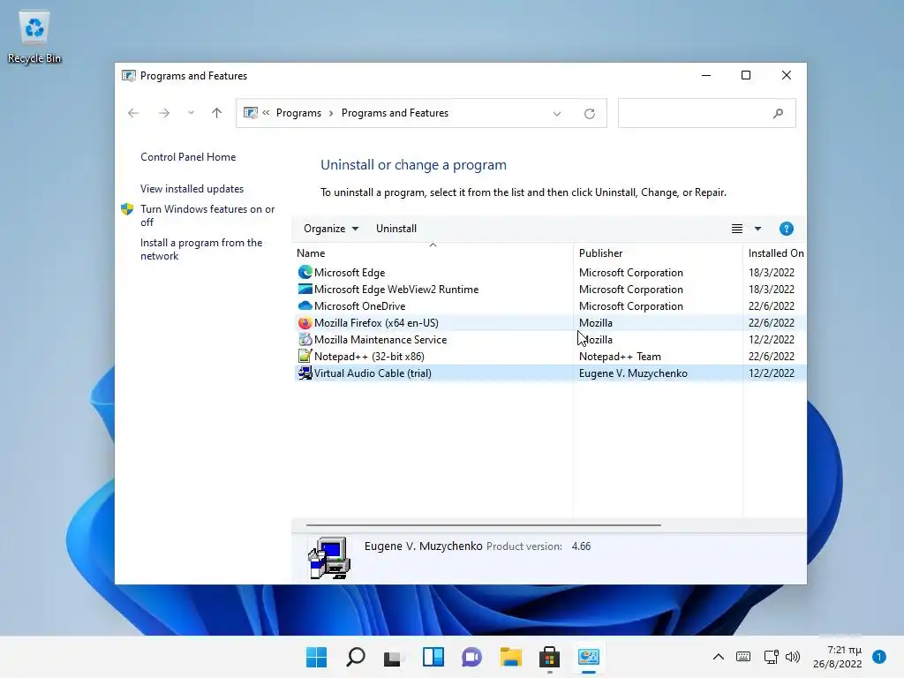The height and width of the screenshot is (678, 904).
Task: Click the Notepad++ Team publisher cell
Action: [x=620, y=357]
